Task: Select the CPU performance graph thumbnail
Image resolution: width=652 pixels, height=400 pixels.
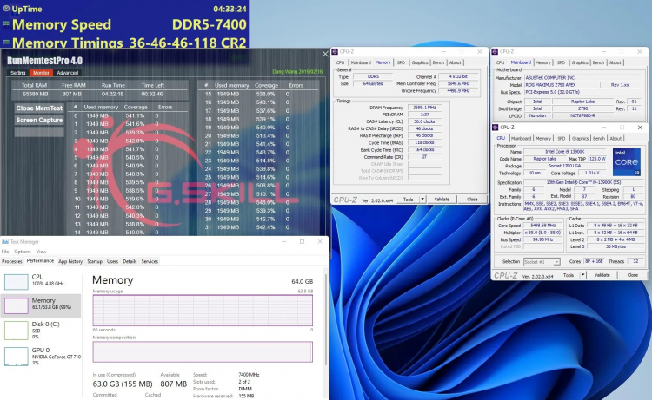Action: (x=17, y=281)
